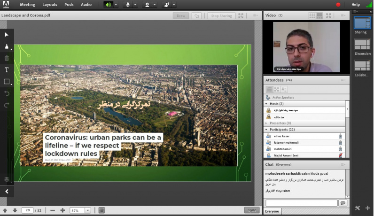This screenshot has height=216, width=374.
Task: Click the zoom out minus icon
Action: pos(52,210)
